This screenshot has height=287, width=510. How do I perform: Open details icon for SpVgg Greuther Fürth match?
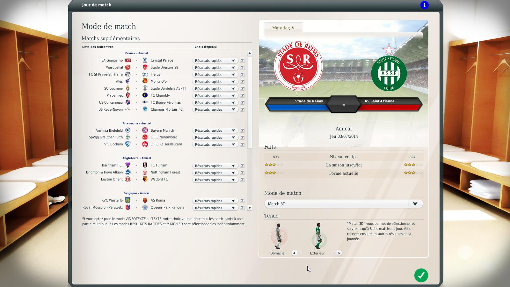tap(242, 137)
